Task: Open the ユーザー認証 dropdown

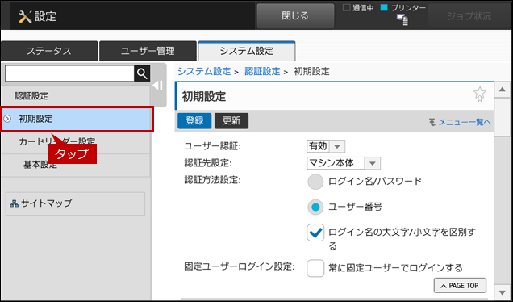Action: [x=326, y=146]
